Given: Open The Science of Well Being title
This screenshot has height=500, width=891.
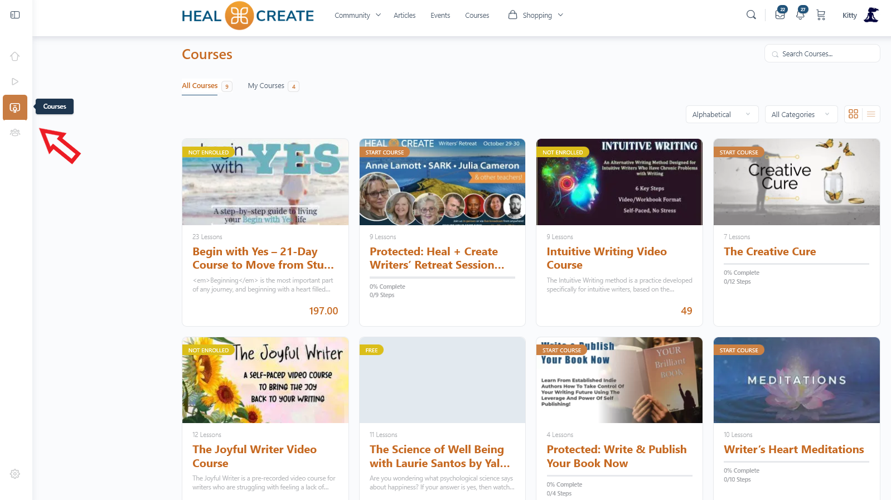Looking at the screenshot, I should [x=440, y=456].
